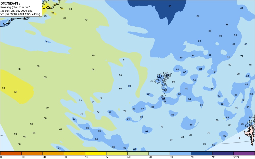
Task: Click the '99.9' legend tick label
Action: [236, 157]
